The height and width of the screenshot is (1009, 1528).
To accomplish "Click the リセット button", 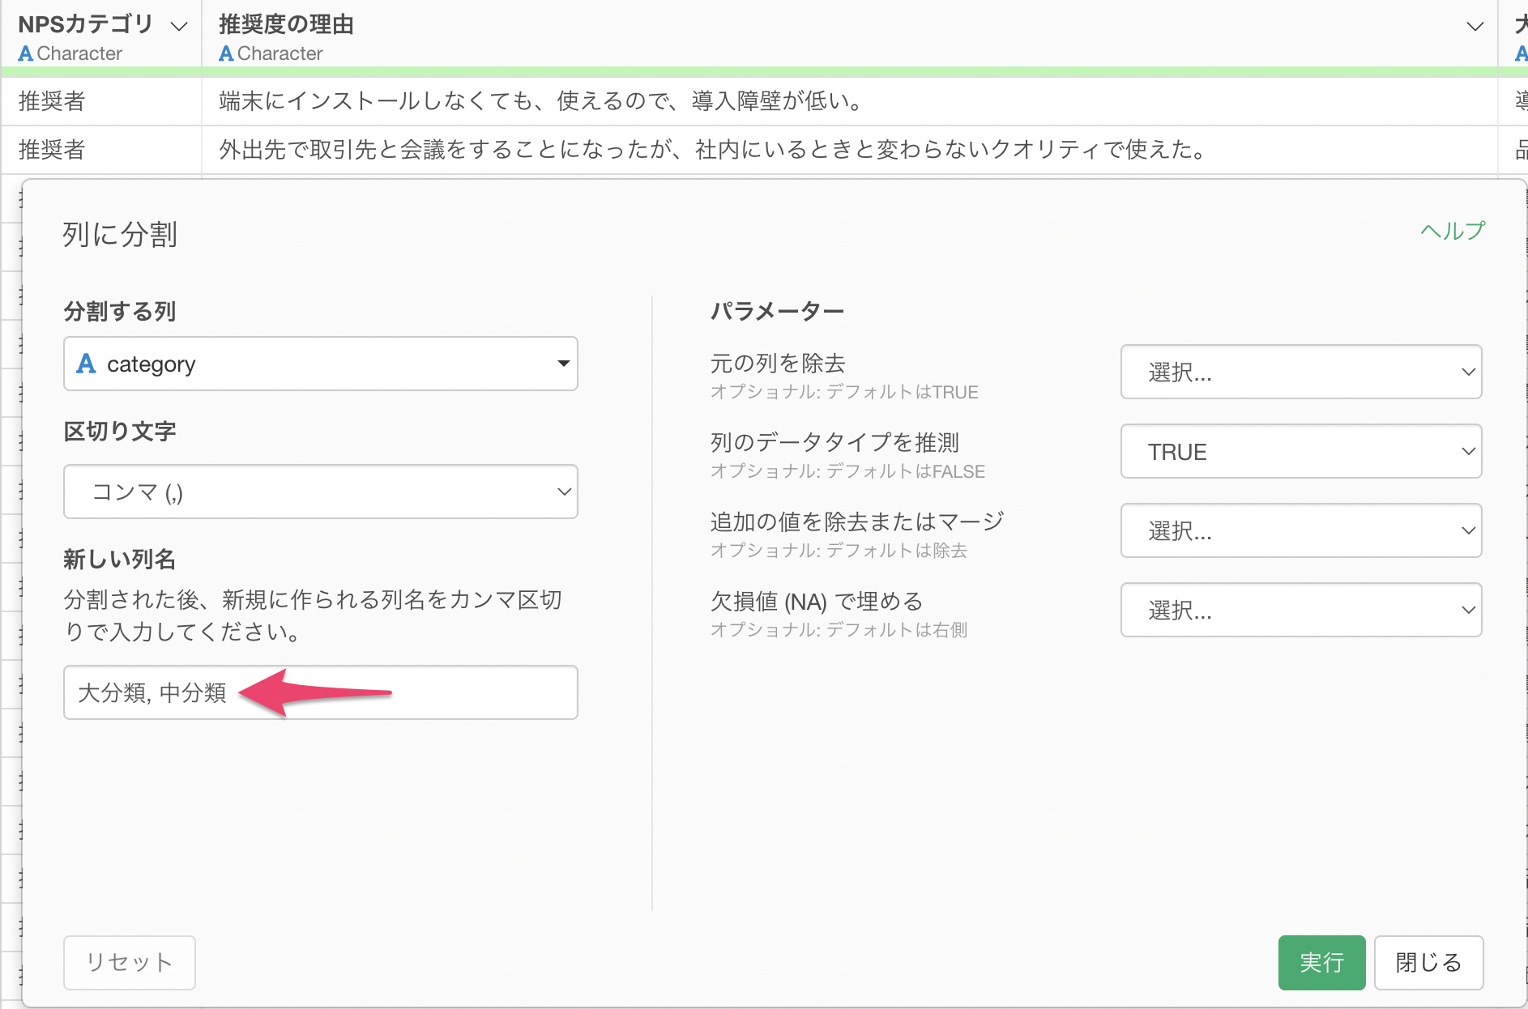I will pos(130,962).
